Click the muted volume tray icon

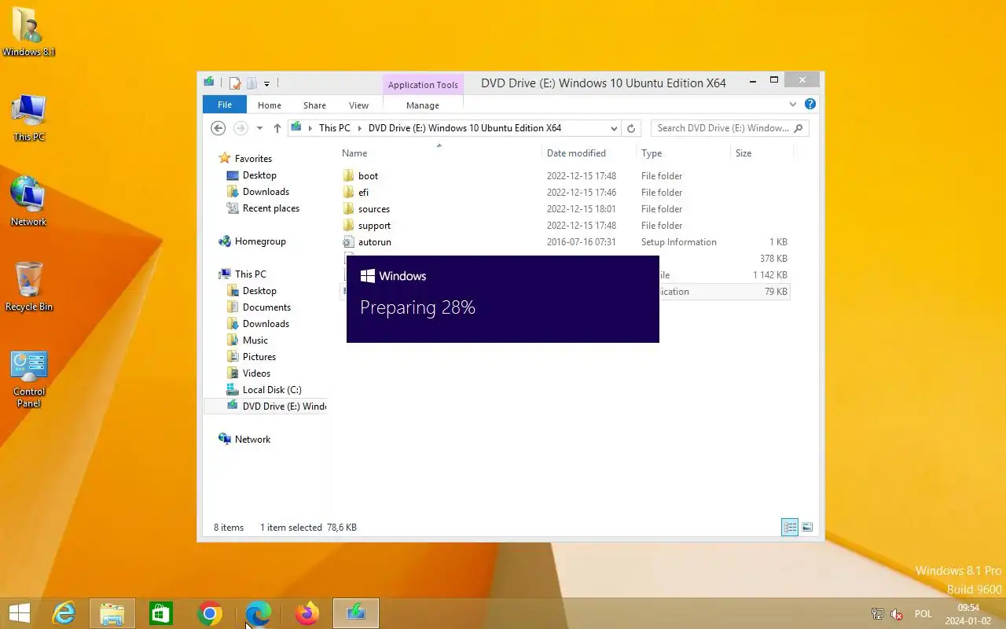pos(897,614)
